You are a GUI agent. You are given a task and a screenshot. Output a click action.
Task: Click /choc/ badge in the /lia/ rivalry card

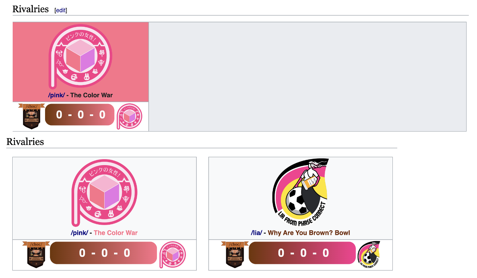pos(235,255)
